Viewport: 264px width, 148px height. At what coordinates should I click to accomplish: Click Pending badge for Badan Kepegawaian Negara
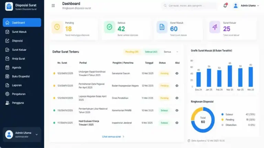coord(164,86)
